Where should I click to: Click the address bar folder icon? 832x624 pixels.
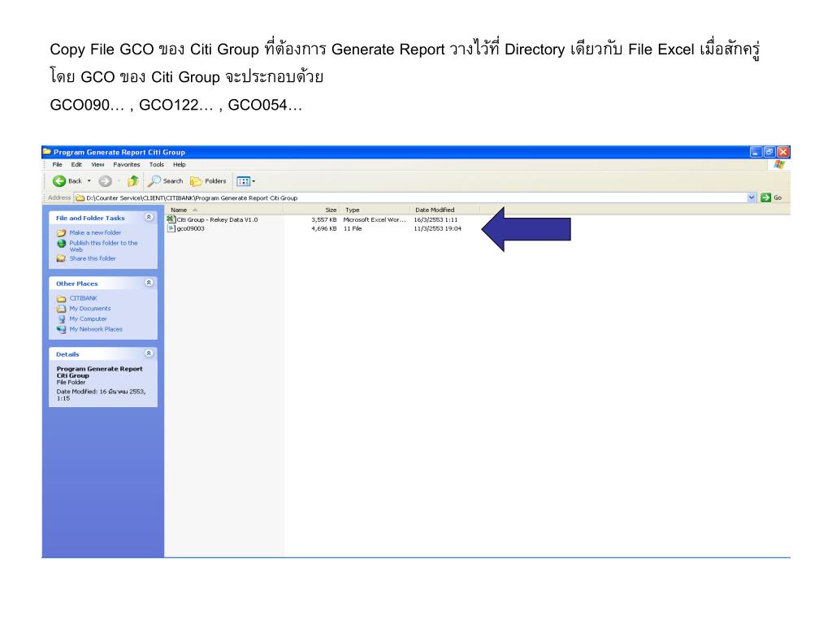click(x=80, y=198)
